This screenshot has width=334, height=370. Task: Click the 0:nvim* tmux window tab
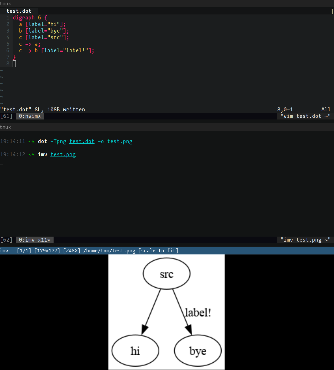[x=30, y=116]
